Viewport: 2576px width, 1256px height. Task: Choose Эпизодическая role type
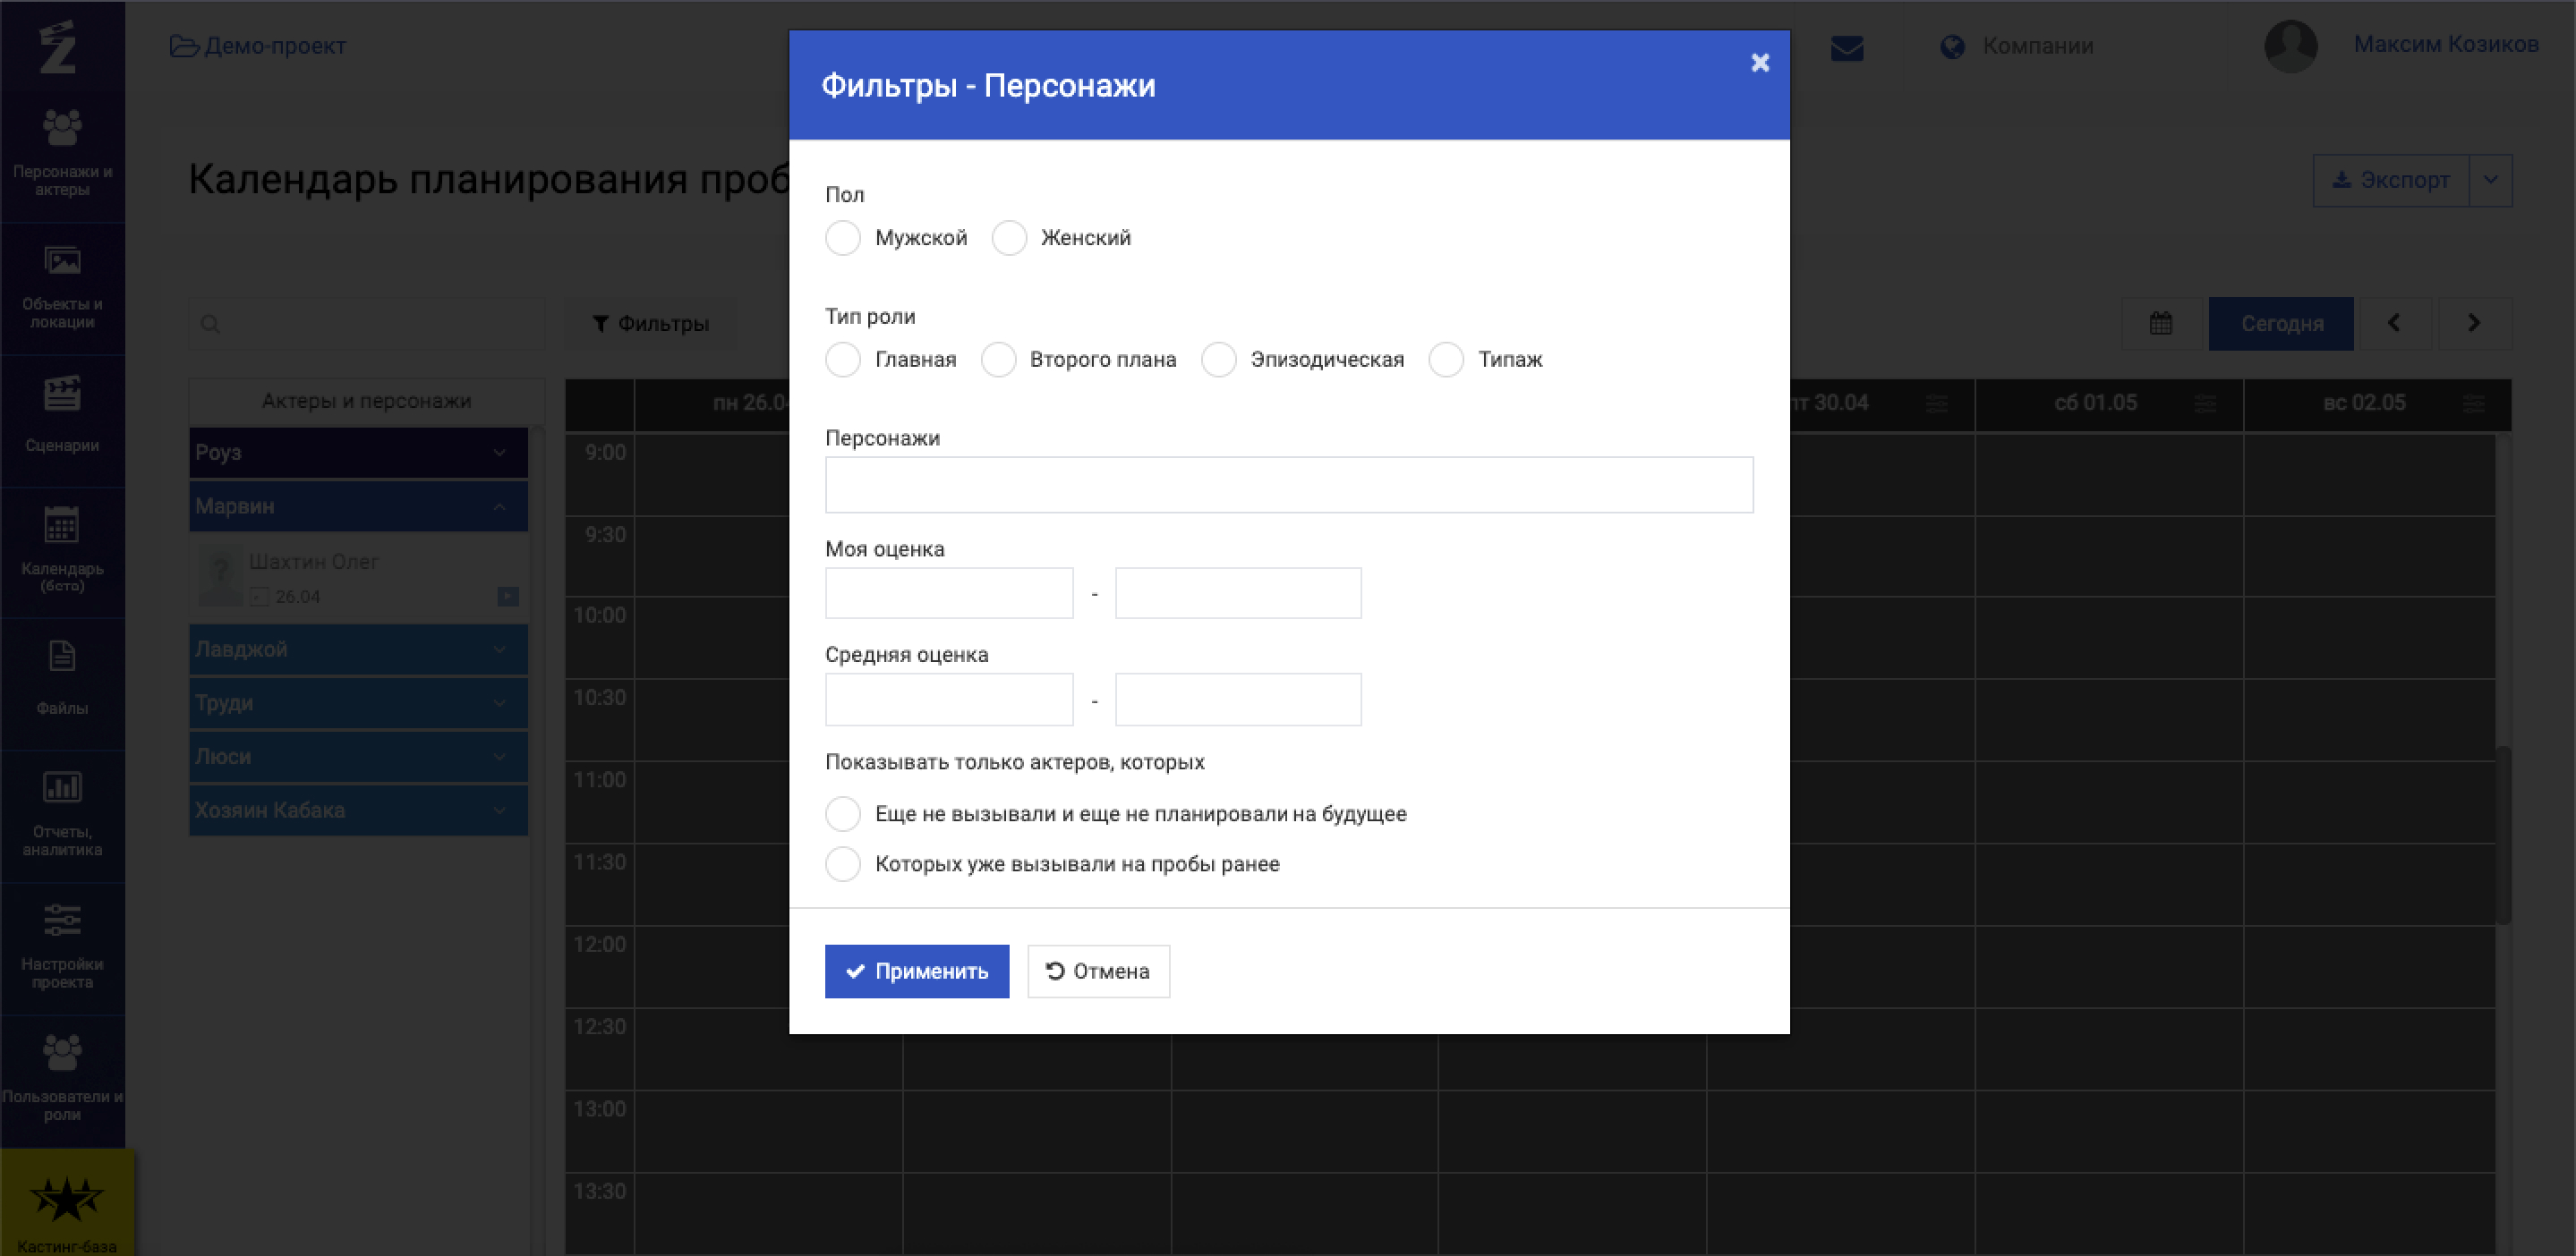[x=1218, y=360]
